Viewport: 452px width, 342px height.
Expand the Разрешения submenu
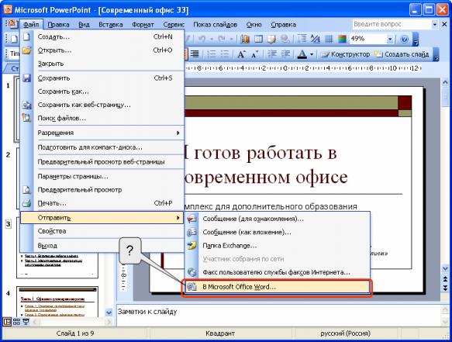pyautogui.click(x=102, y=133)
